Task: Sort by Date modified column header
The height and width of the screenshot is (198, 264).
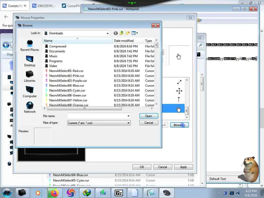Action: click(x=128, y=41)
